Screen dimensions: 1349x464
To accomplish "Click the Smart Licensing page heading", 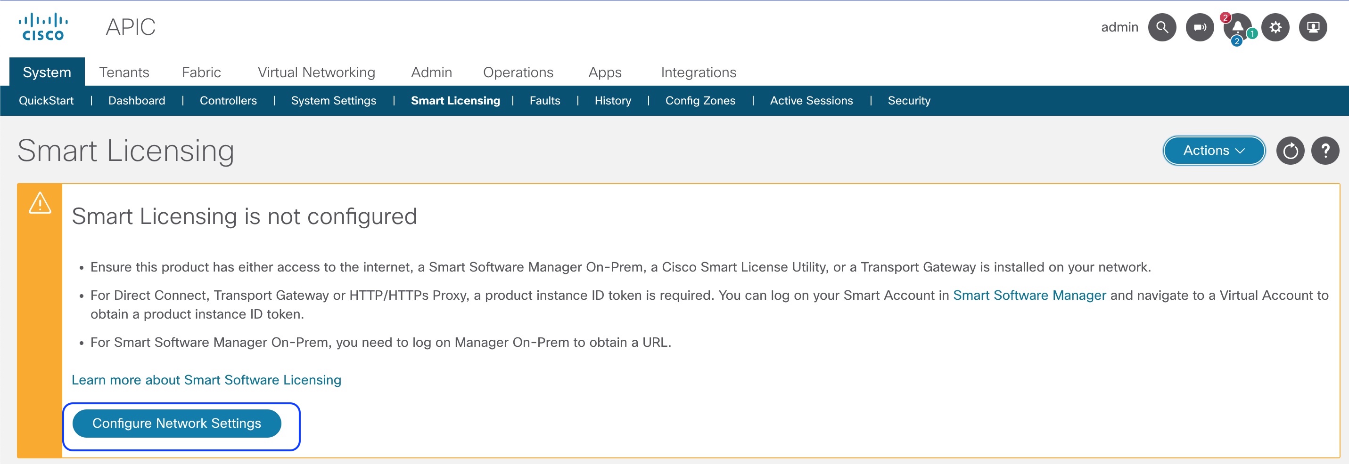I will point(126,151).
